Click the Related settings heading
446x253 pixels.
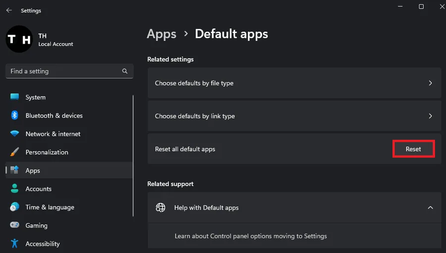[170, 59]
